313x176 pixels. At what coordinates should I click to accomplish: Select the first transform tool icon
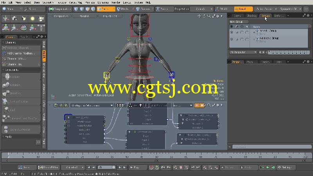coord(6,27)
